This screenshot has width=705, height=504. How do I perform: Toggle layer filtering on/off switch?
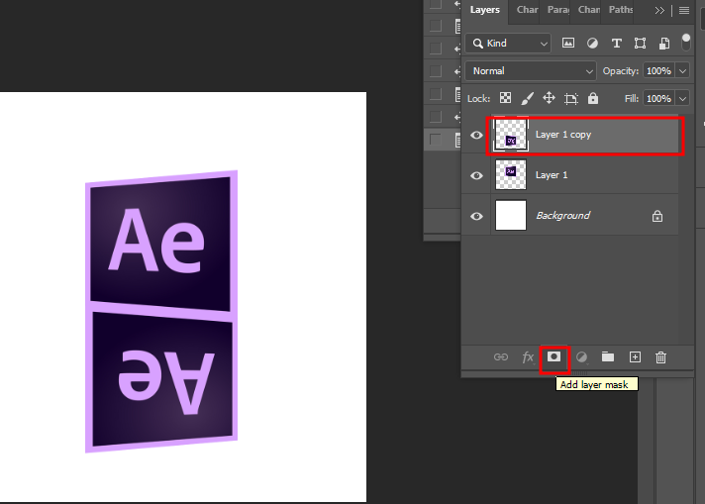point(685,43)
